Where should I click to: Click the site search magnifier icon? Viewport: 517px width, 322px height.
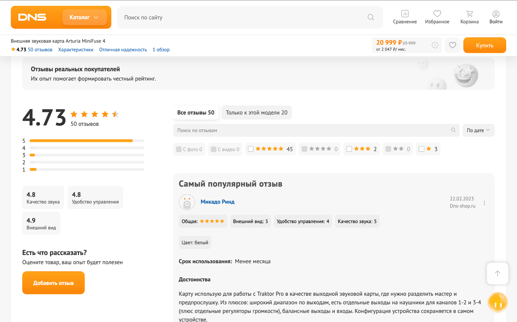coord(371,17)
